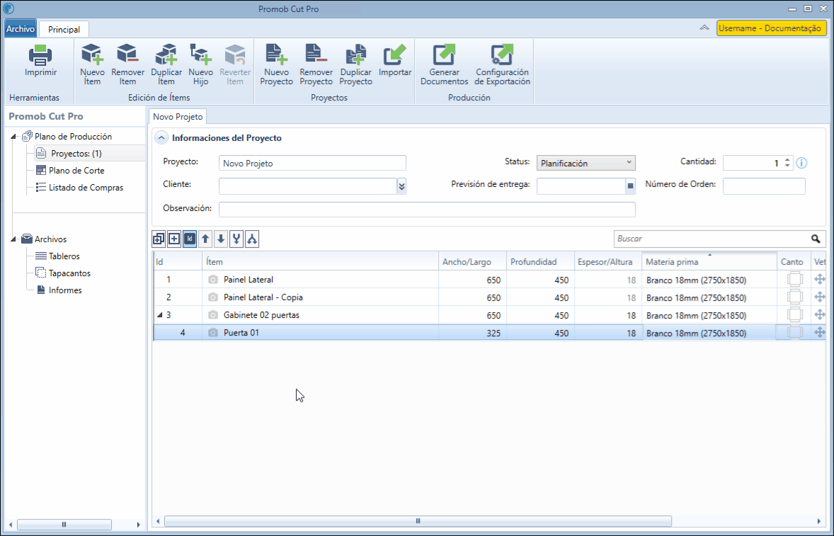Screen dimensions: 834x536
Task: Toggle edge banding (Canto) for Painel Lateral
Action: click(794, 280)
